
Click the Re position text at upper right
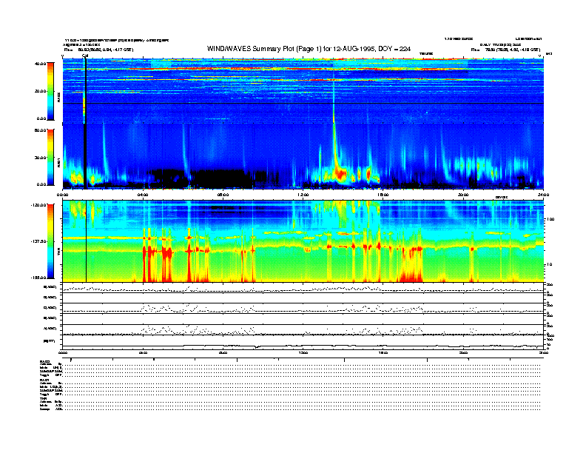tap(505, 50)
